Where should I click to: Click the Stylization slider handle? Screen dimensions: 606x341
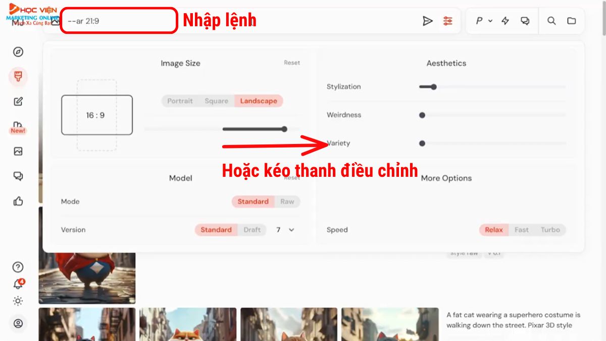pos(433,87)
